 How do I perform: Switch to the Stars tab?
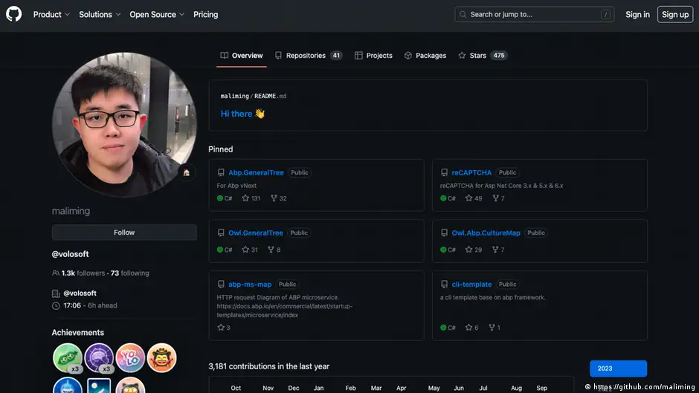pos(482,56)
